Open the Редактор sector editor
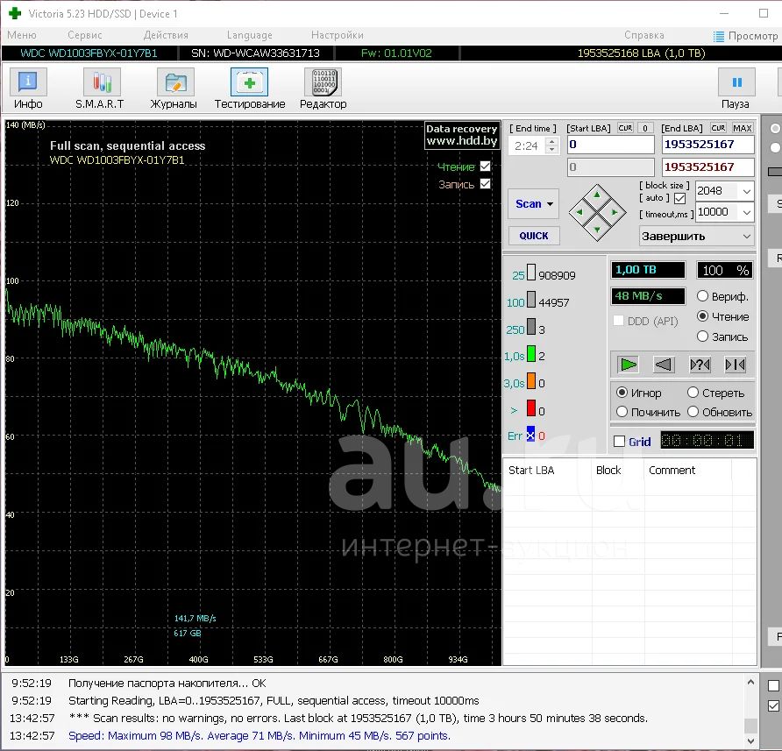Viewport: 782px width, 751px height. (323, 89)
